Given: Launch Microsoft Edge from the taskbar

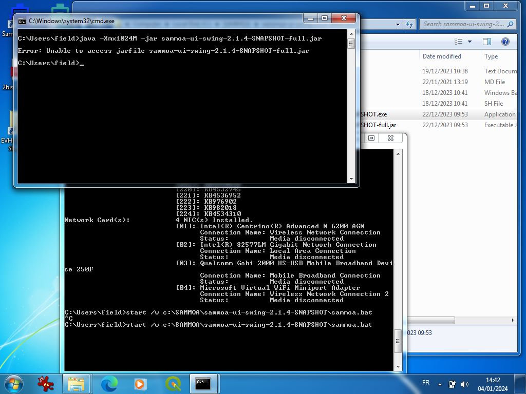Looking at the screenshot, I should (x=109, y=384).
